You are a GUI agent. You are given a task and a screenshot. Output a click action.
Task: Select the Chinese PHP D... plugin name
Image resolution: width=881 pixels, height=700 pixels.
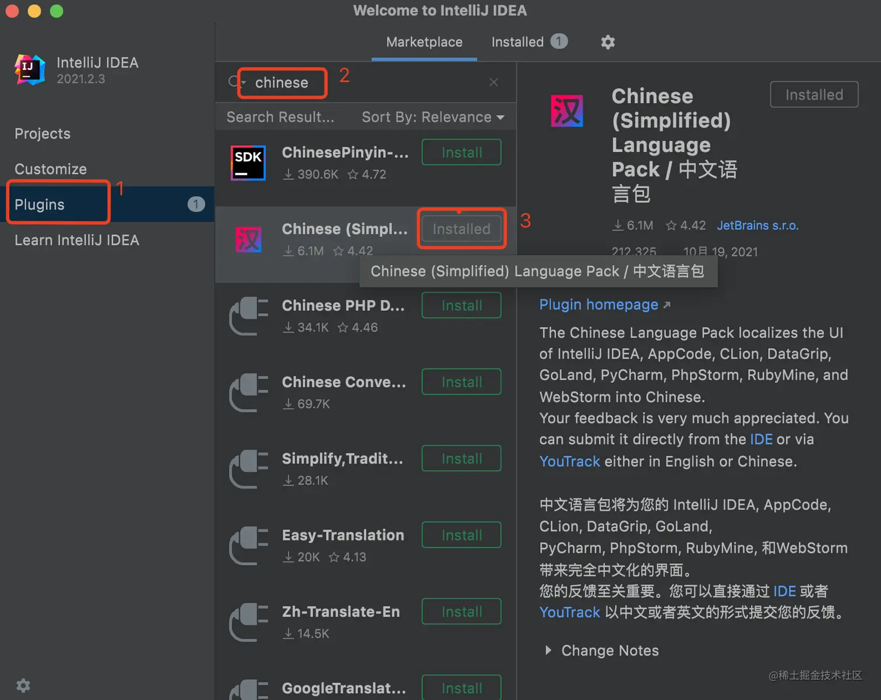343,306
